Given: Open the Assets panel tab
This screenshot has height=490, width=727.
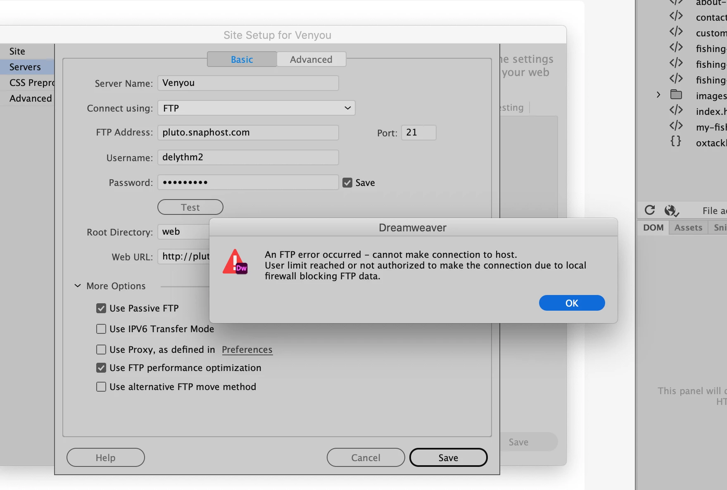Looking at the screenshot, I should point(688,228).
